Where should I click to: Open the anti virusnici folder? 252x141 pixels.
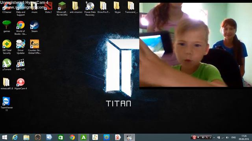coord(76,8)
